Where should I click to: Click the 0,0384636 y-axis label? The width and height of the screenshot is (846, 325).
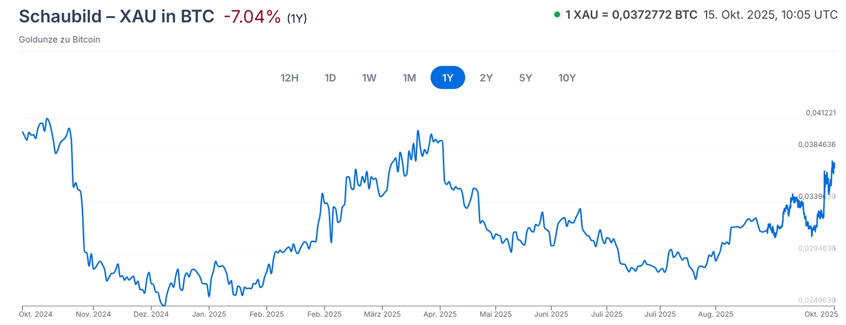(816, 144)
